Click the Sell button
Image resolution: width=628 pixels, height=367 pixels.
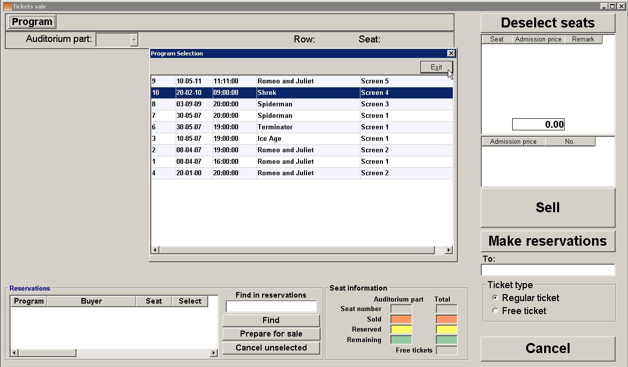(548, 208)
